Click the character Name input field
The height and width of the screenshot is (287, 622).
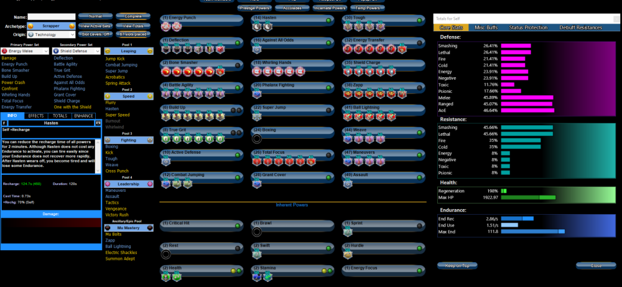(51, 17)
